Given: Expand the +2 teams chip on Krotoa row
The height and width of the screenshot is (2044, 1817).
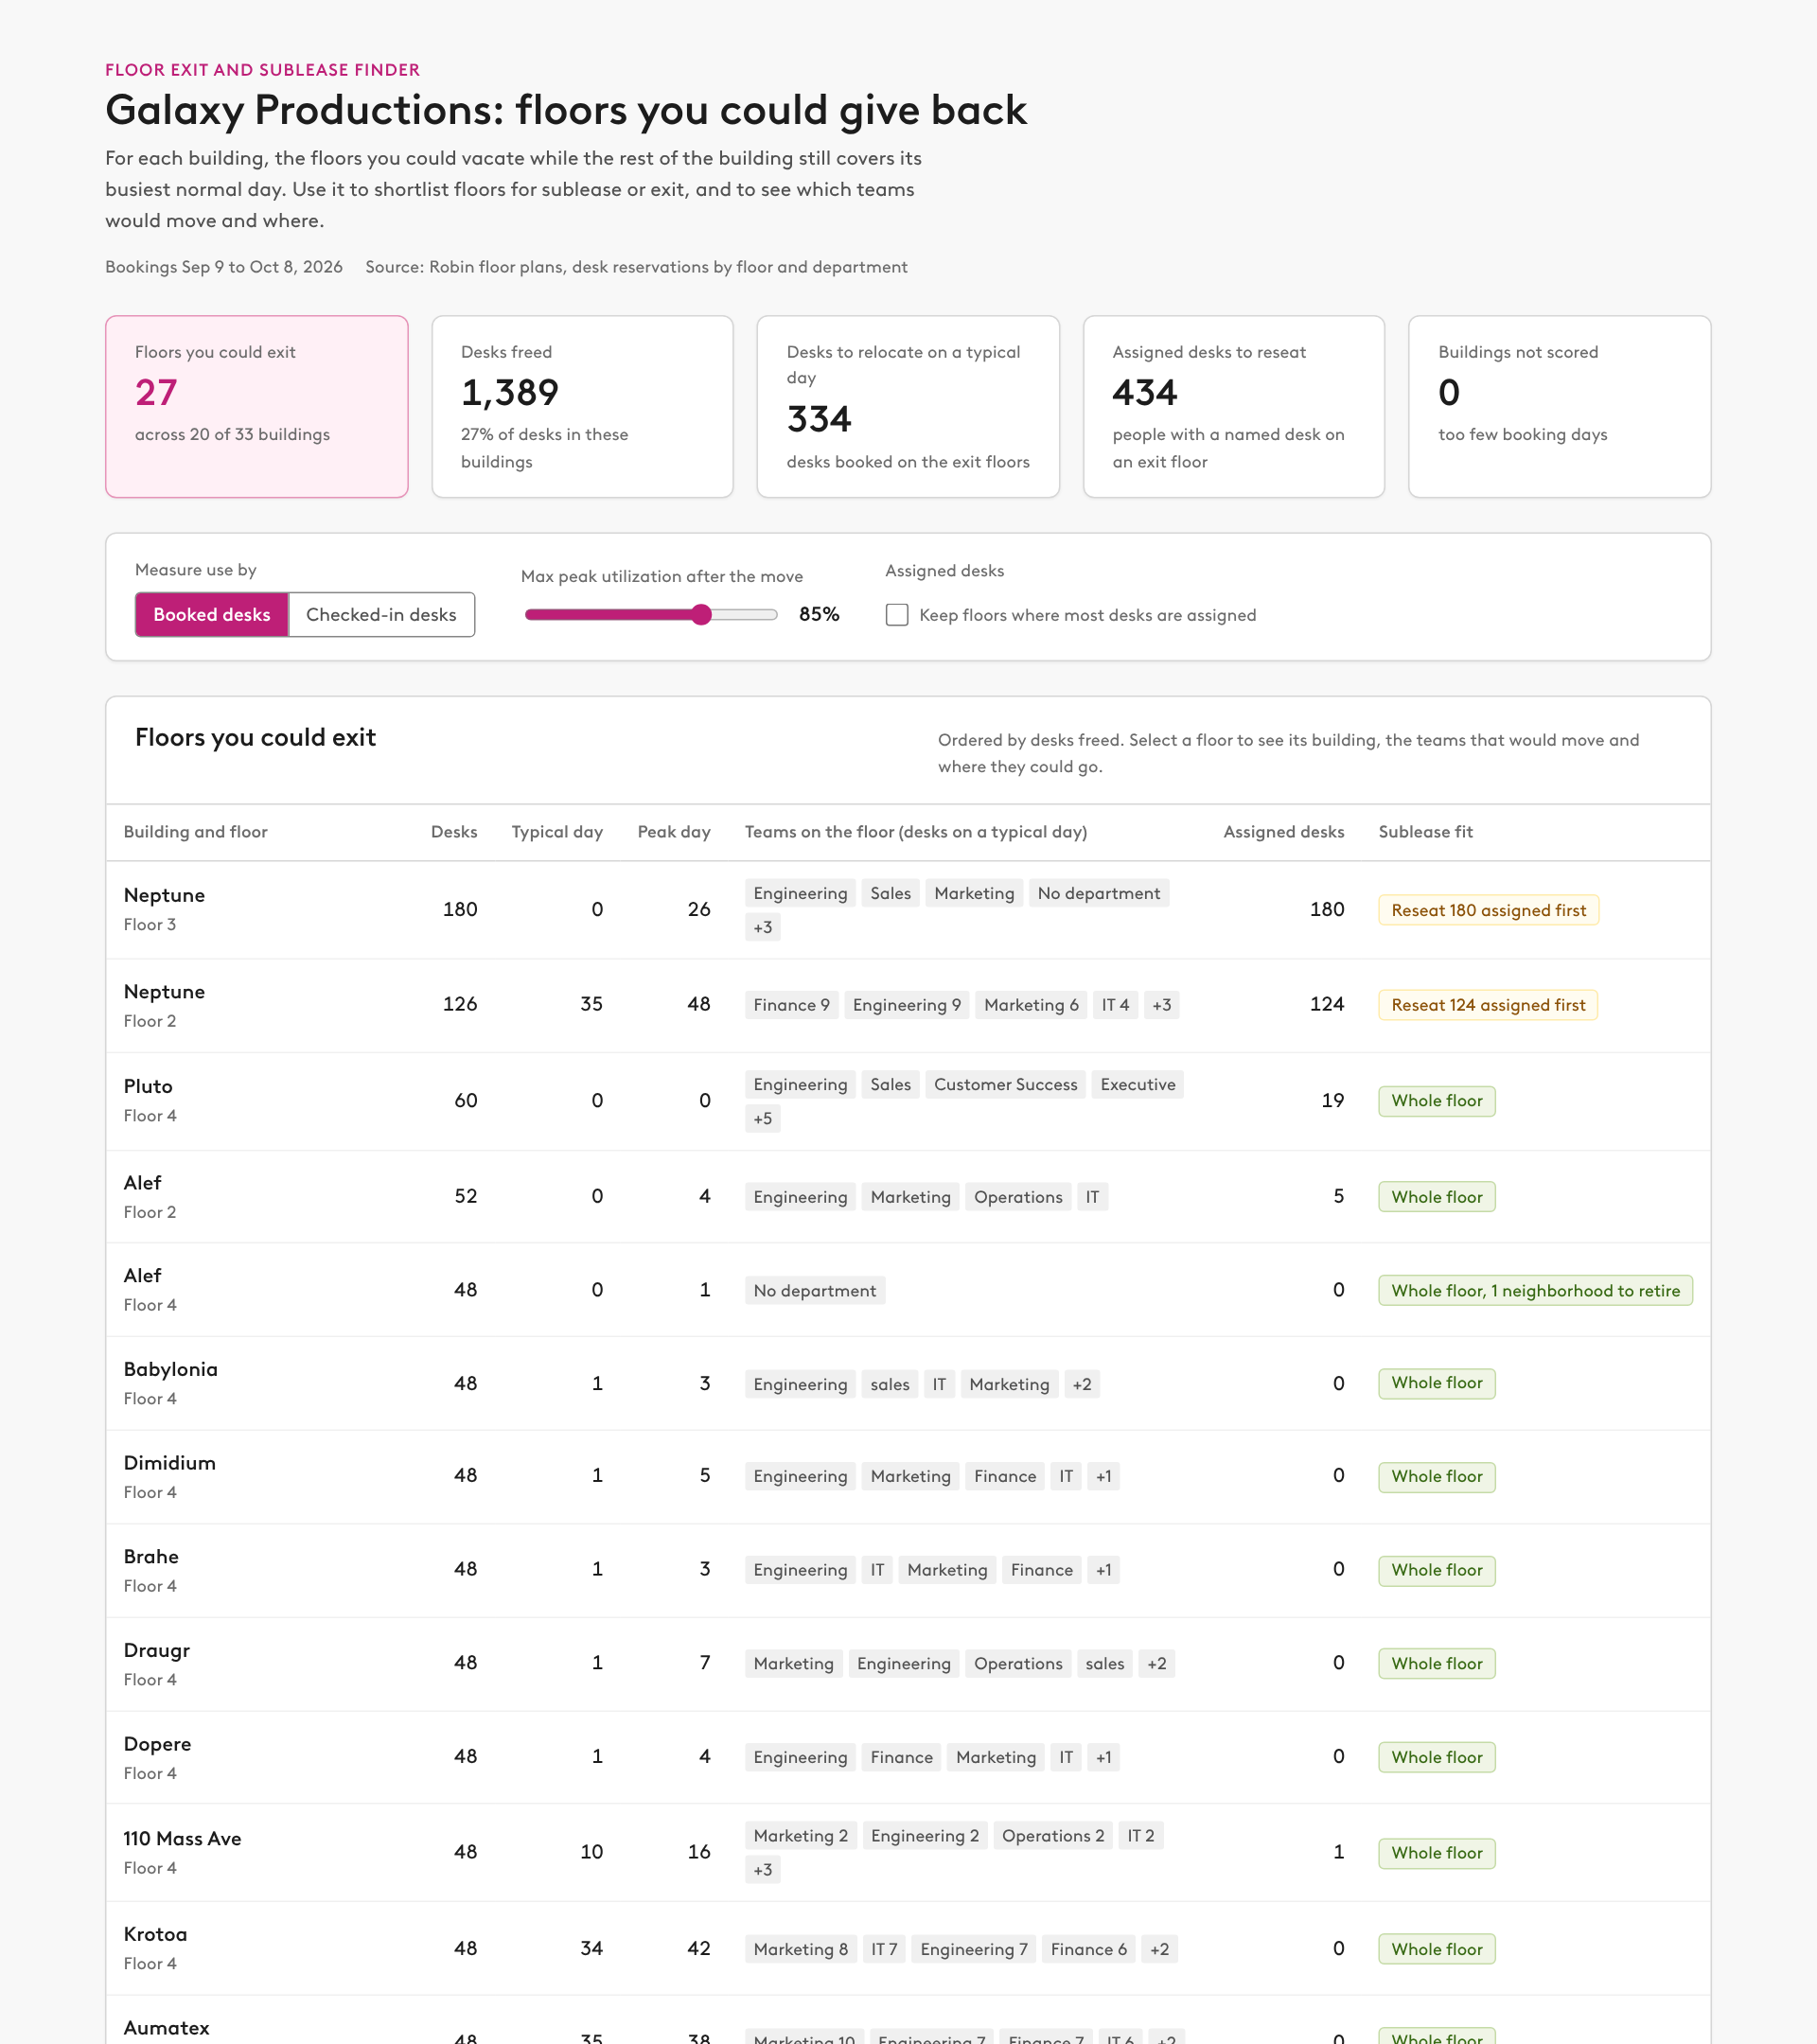Looking at the screenshot, I should click(1160, 1948).
